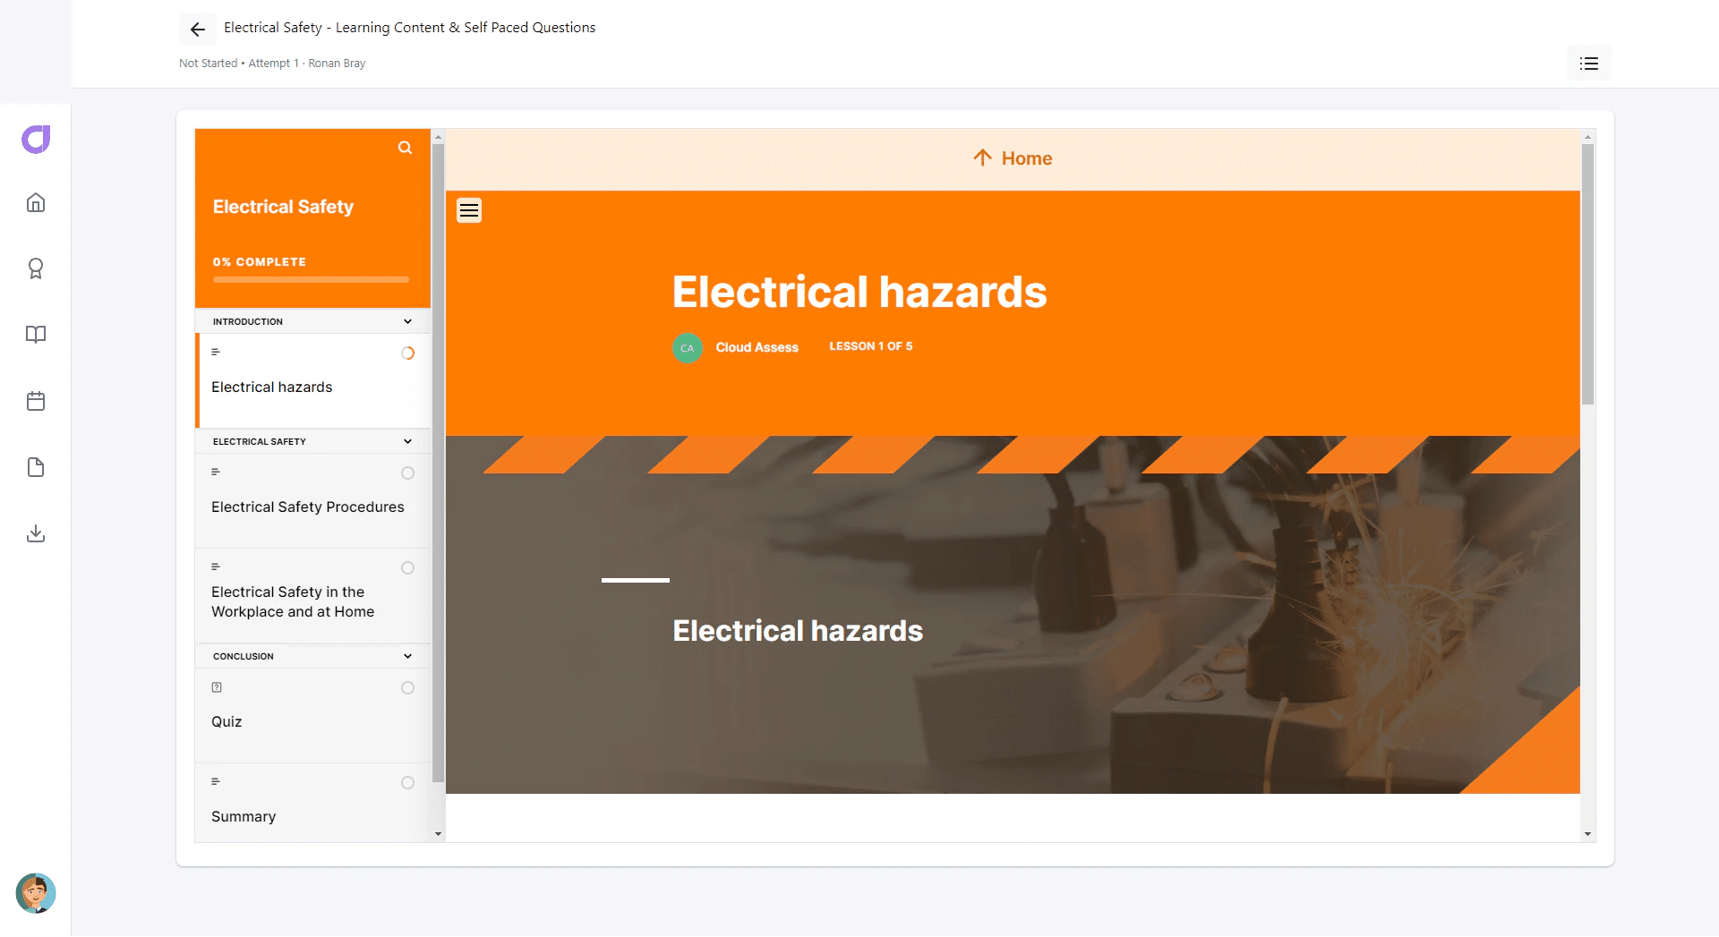Viewport: 1719px width, 937px height.
Task: Toggle completion circle next to Quiz
Action: coord(407,687)
